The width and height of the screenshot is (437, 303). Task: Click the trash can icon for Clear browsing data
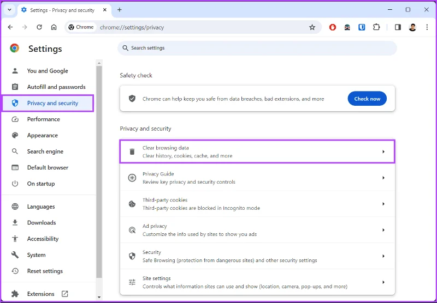click(x=132, y=152)
